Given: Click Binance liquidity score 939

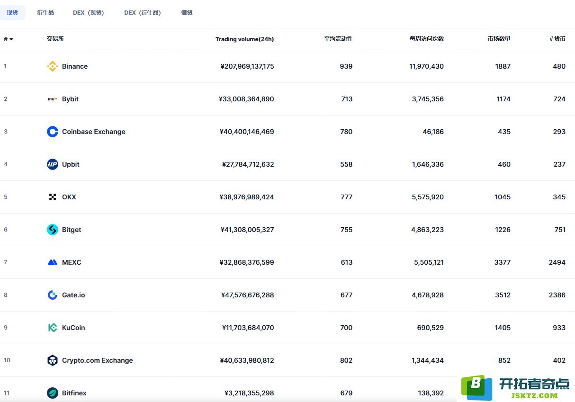Looking at the screenshot, I should [x=346, y=66].
